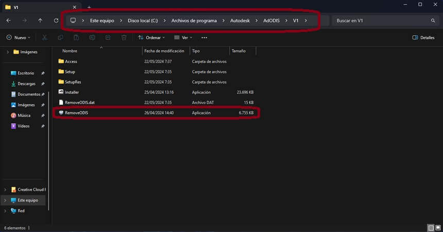
Task: Expand chevron after Autodesk breadcrumb
Action: 257,21
